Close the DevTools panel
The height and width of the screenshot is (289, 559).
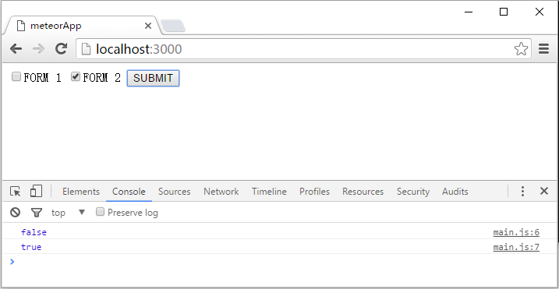coord(544,191)
